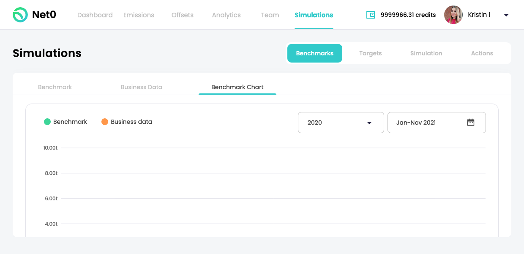Open the Business Data sub-tab
The width and height of the screenshot is (524, 254).
coord(142,87)
